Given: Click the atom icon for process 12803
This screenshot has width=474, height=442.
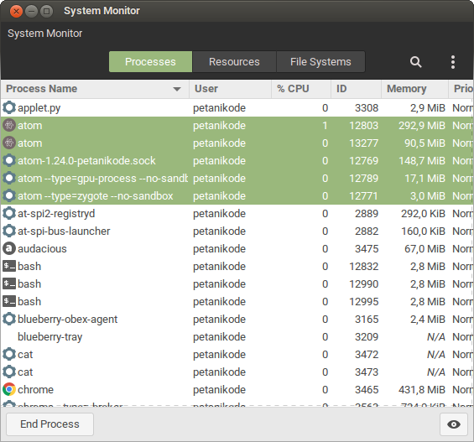Looking at the screenshot, I should pyautogui.click(x=9, y=125).
